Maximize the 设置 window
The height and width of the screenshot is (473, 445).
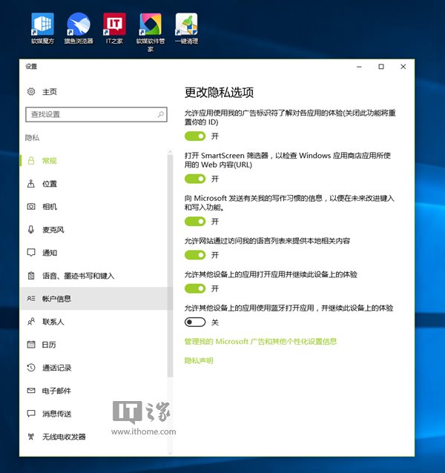click(381, 67)
